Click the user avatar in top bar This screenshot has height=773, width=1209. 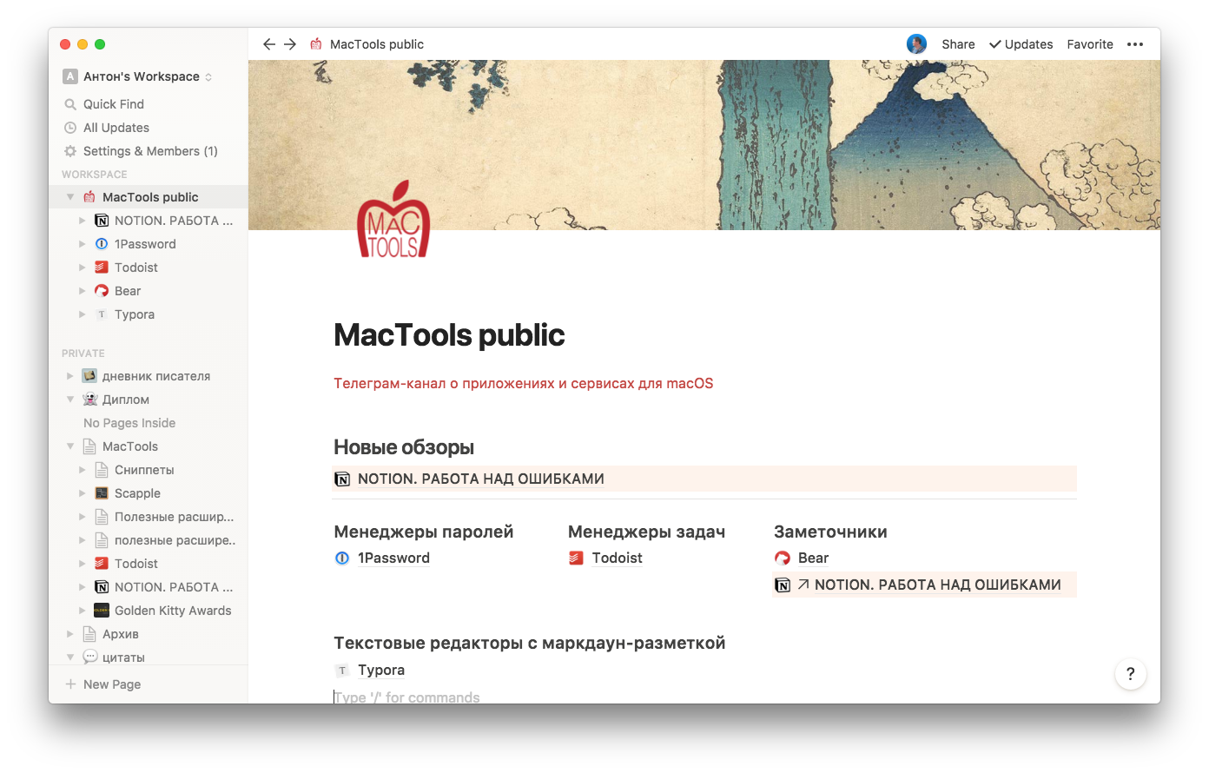(916, 44)
